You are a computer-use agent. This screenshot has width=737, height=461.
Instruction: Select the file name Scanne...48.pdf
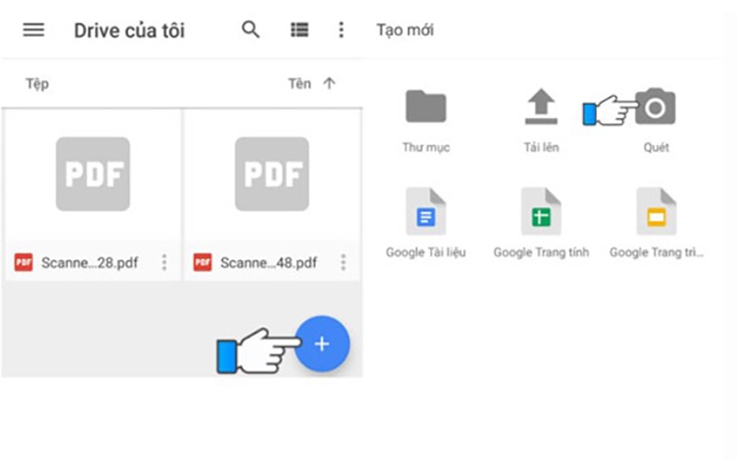pos(269,263)
